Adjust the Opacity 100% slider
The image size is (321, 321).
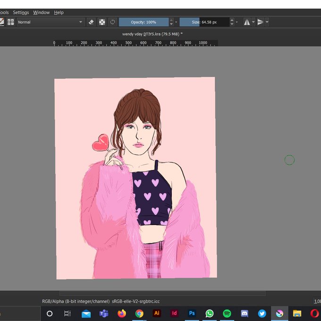coord(144,22)
